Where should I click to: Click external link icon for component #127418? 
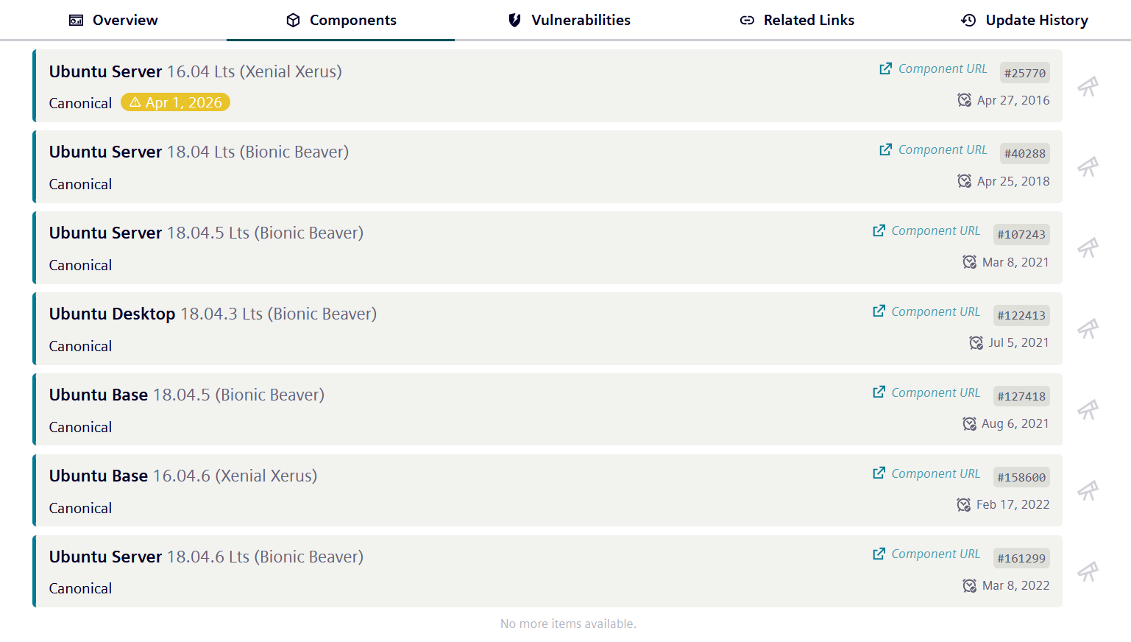click(879, 392)
